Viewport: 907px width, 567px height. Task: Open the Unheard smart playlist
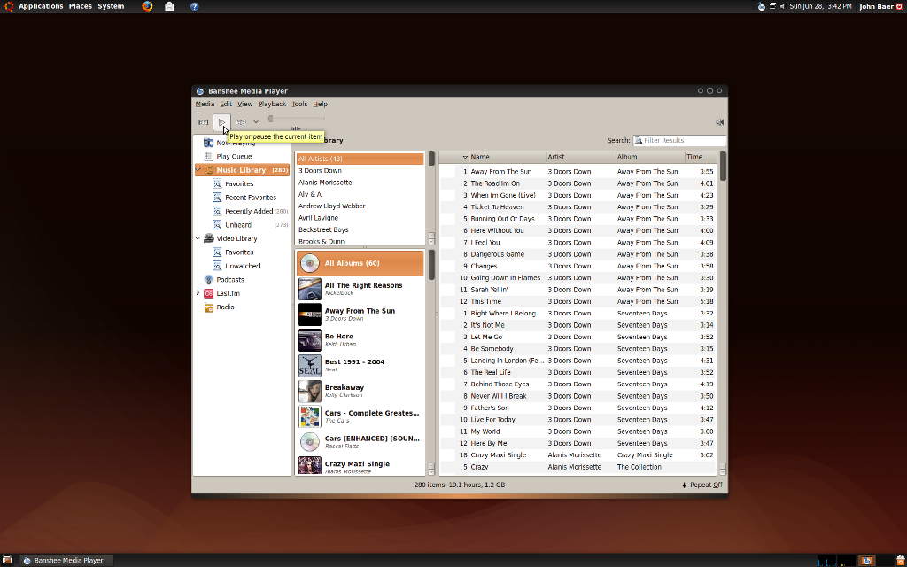(238, 225)
